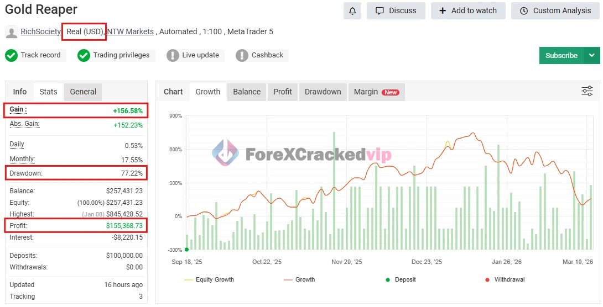Click the ForexCracked watermark logo

pos(225,153)
